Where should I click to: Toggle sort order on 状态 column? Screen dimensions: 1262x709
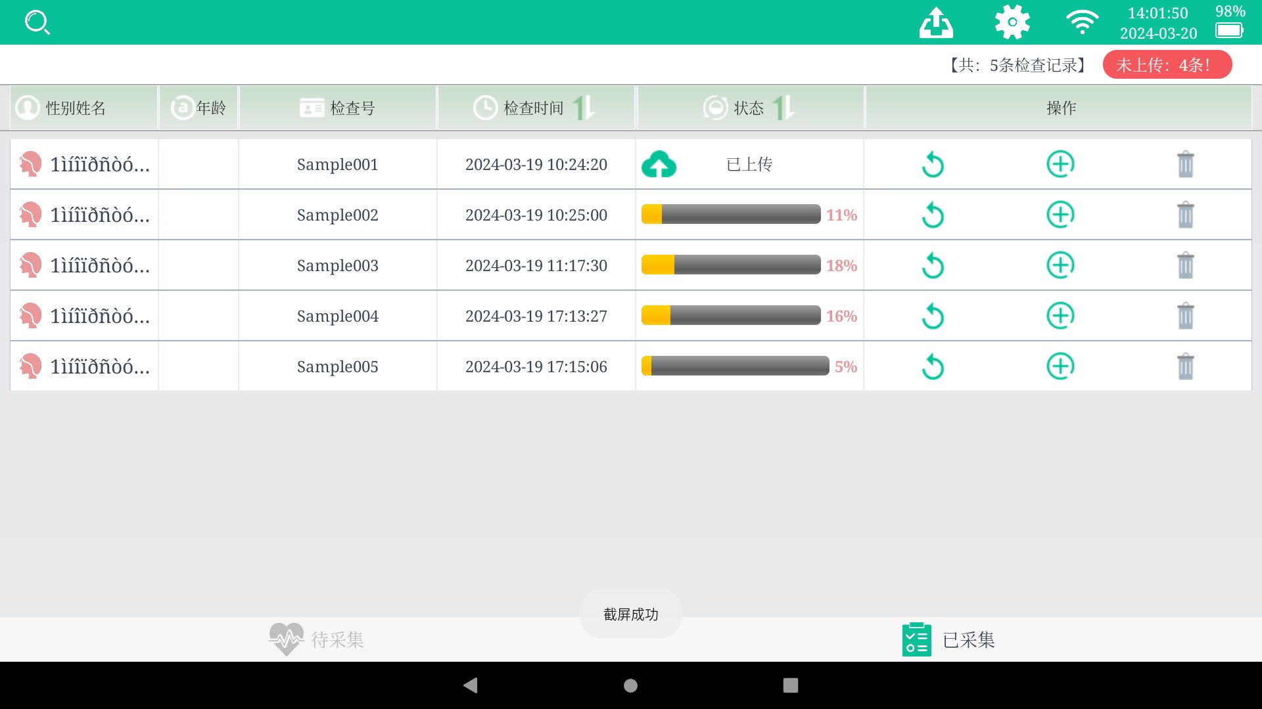pyautogui.click(x=783, y=108)
